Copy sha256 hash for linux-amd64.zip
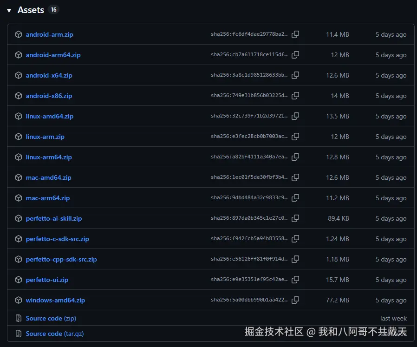 [295, 116]
